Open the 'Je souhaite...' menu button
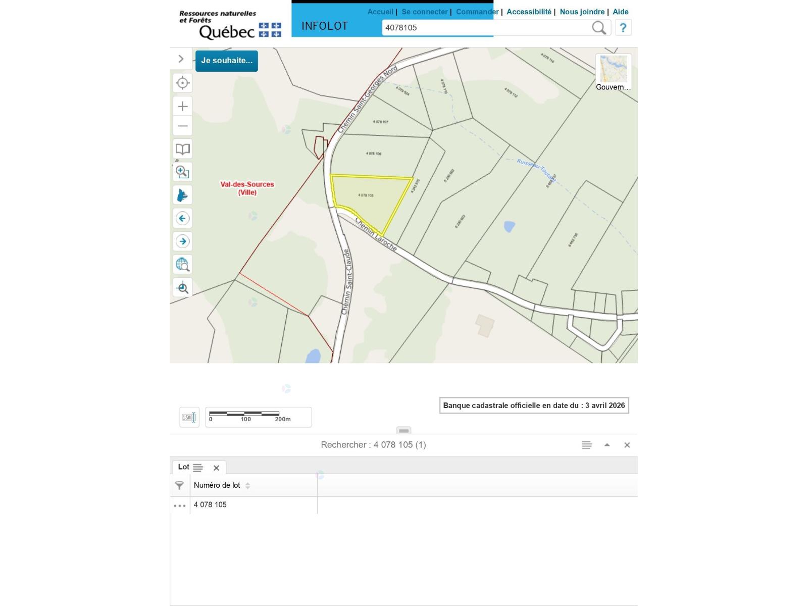Image resolution: width=808 pixels, height=606 pixels. pyautogui.click(x=227, y=61)
